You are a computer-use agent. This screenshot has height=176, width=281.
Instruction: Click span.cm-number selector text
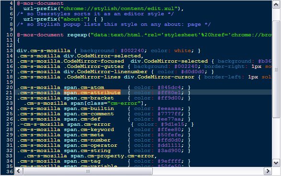tap(87, 140)
